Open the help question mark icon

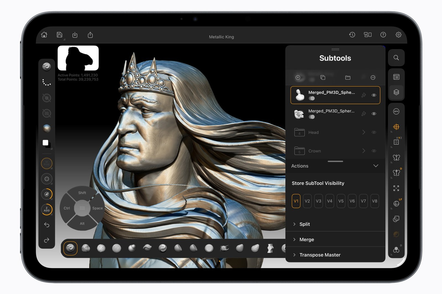(x=383, y=35)
